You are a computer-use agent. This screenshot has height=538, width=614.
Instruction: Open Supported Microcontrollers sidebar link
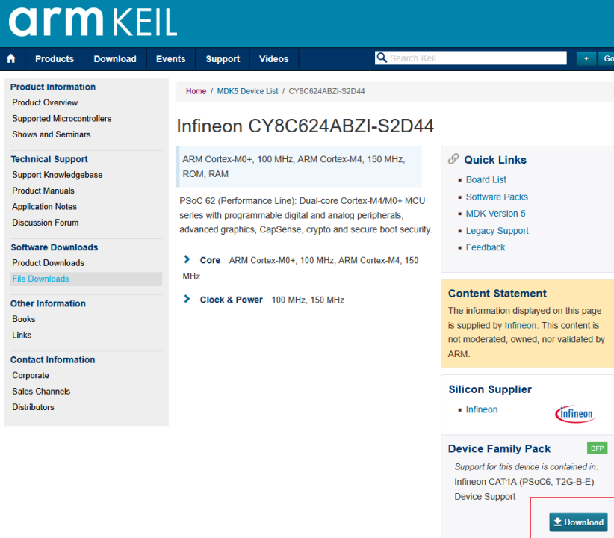point(62,118)
